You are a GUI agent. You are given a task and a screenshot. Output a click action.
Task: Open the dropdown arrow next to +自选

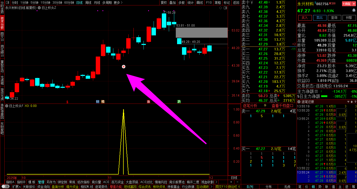[354, 4]
